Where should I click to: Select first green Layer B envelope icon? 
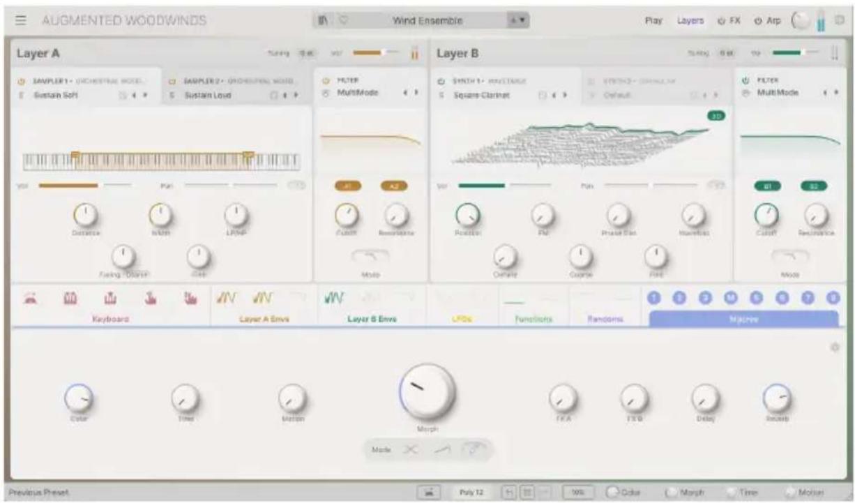(x=334, y=298)
